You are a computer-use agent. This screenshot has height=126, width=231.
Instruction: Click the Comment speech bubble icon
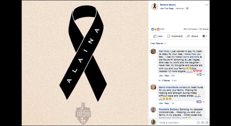coord(169,36)
